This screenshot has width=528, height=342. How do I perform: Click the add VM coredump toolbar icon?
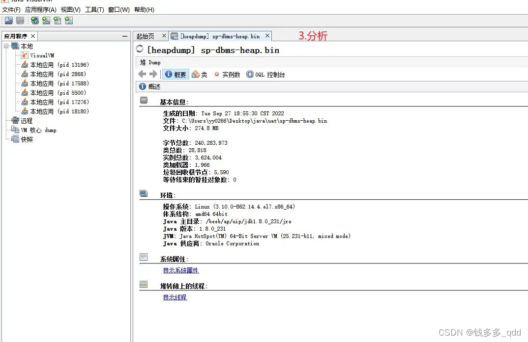(57, 20)
